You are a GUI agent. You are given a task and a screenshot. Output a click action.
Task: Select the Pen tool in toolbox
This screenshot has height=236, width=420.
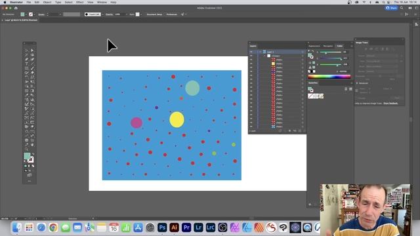pyautogui.click(x=26, y=60)
